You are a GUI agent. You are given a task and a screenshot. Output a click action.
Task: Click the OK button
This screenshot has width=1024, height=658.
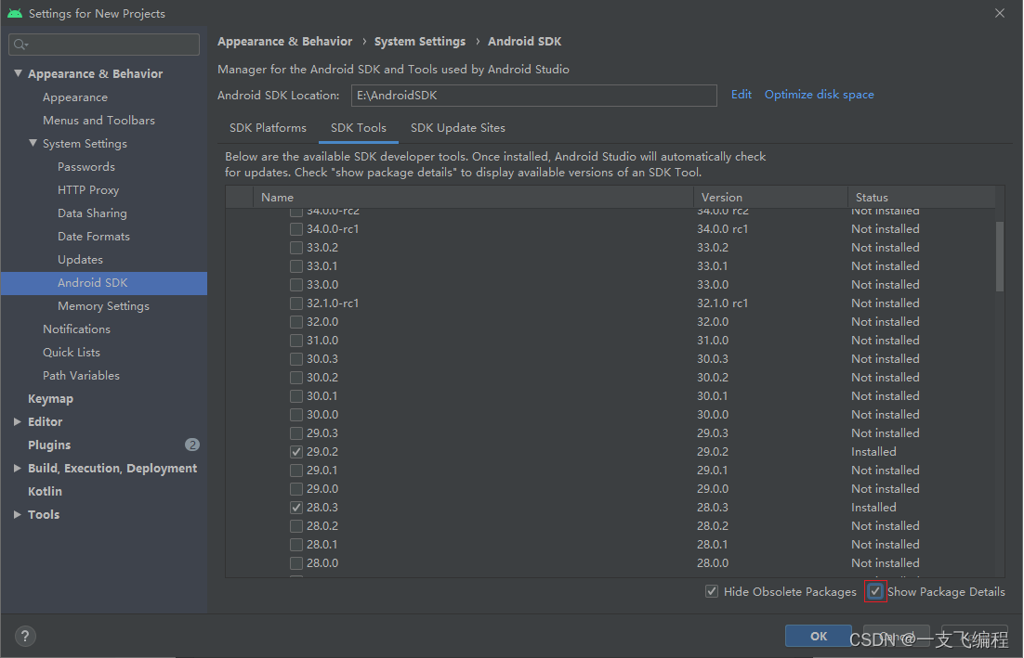tap(819, 636)
